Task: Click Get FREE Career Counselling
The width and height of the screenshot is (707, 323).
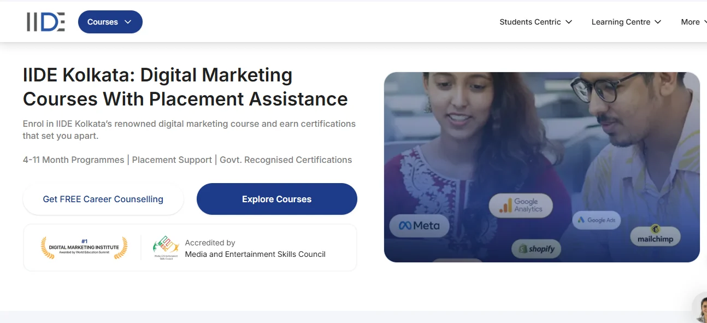Action: (x=103, y=199)
